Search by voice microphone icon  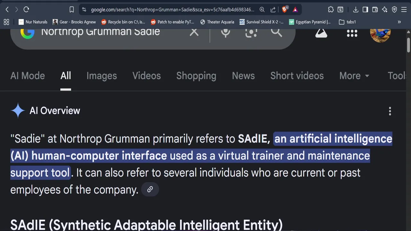[x=225, y=32]
